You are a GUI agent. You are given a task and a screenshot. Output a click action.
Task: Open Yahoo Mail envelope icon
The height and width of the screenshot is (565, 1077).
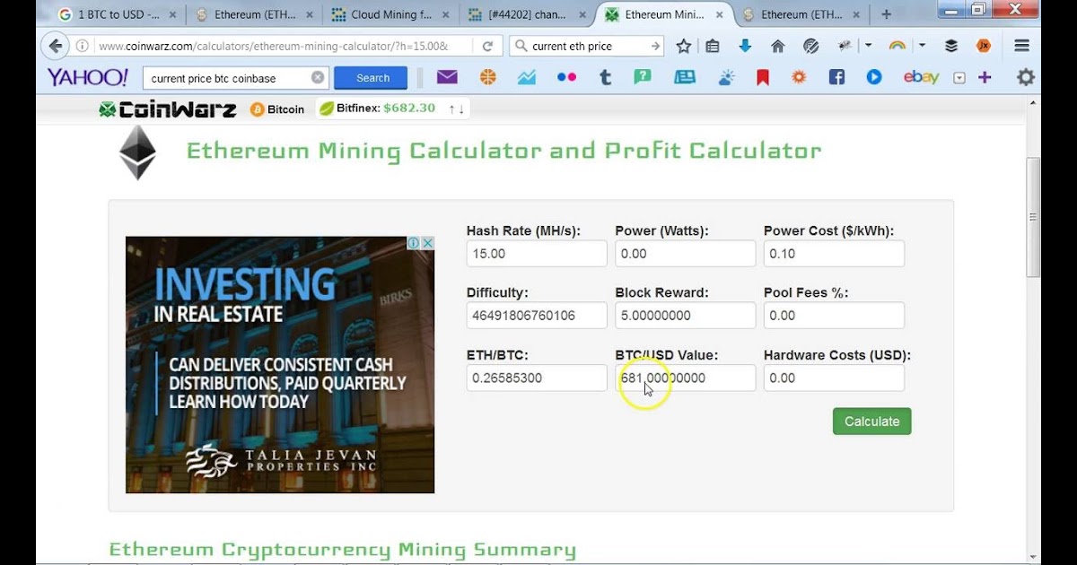click(447, 77)
